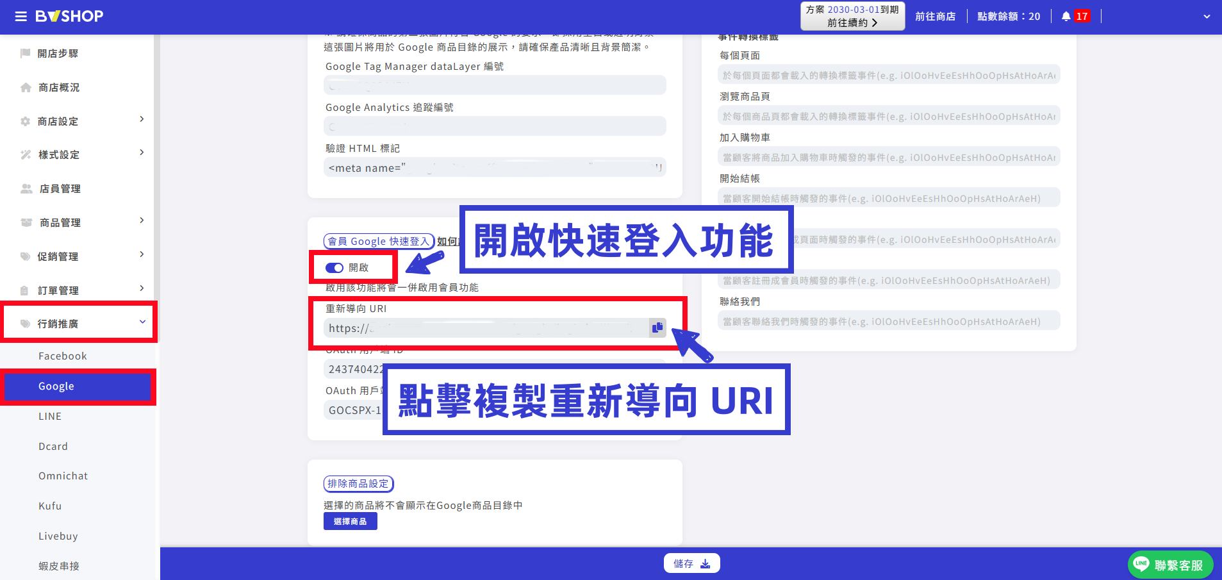Viewport: 1222px width, 580px height.
Task: Click the gear icon beside 商店設定
Action: pyautogui.click(x=26, y=121)
